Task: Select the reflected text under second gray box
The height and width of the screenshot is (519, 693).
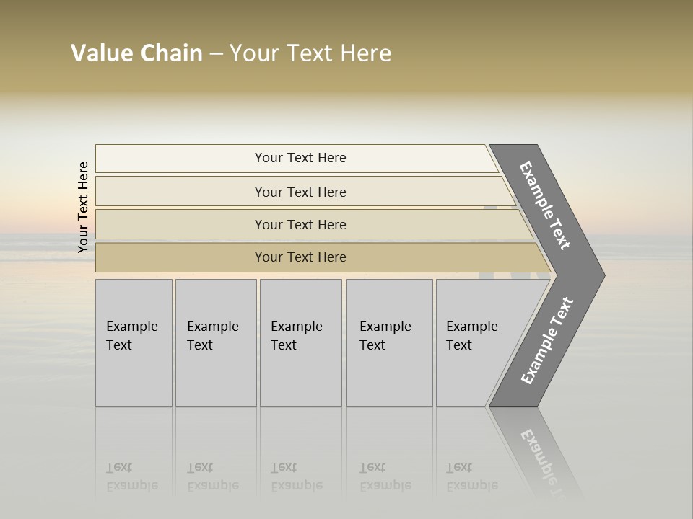Action: click(x=212, y=476)
